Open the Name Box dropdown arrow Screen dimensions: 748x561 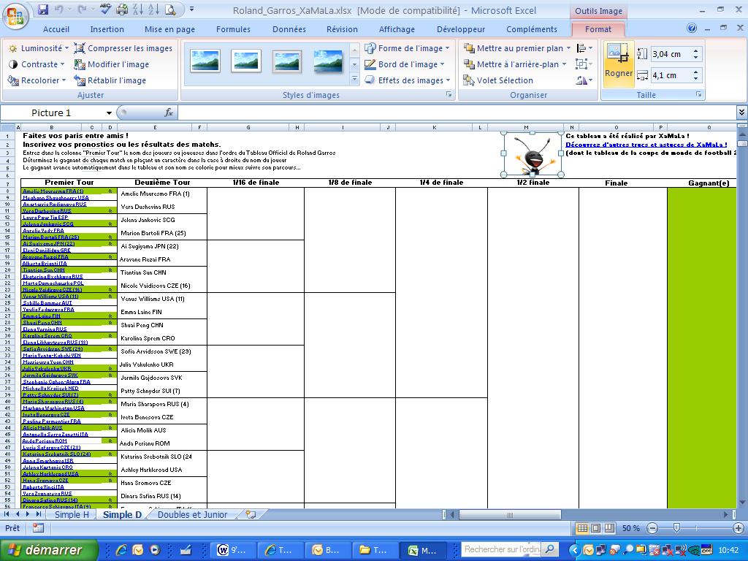click(x=109, y=112)
